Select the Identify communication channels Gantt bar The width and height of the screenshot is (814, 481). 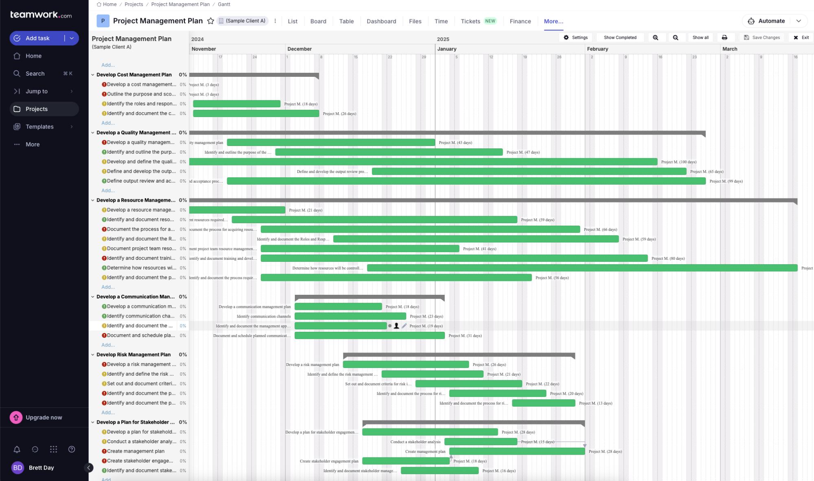[350, 316]
